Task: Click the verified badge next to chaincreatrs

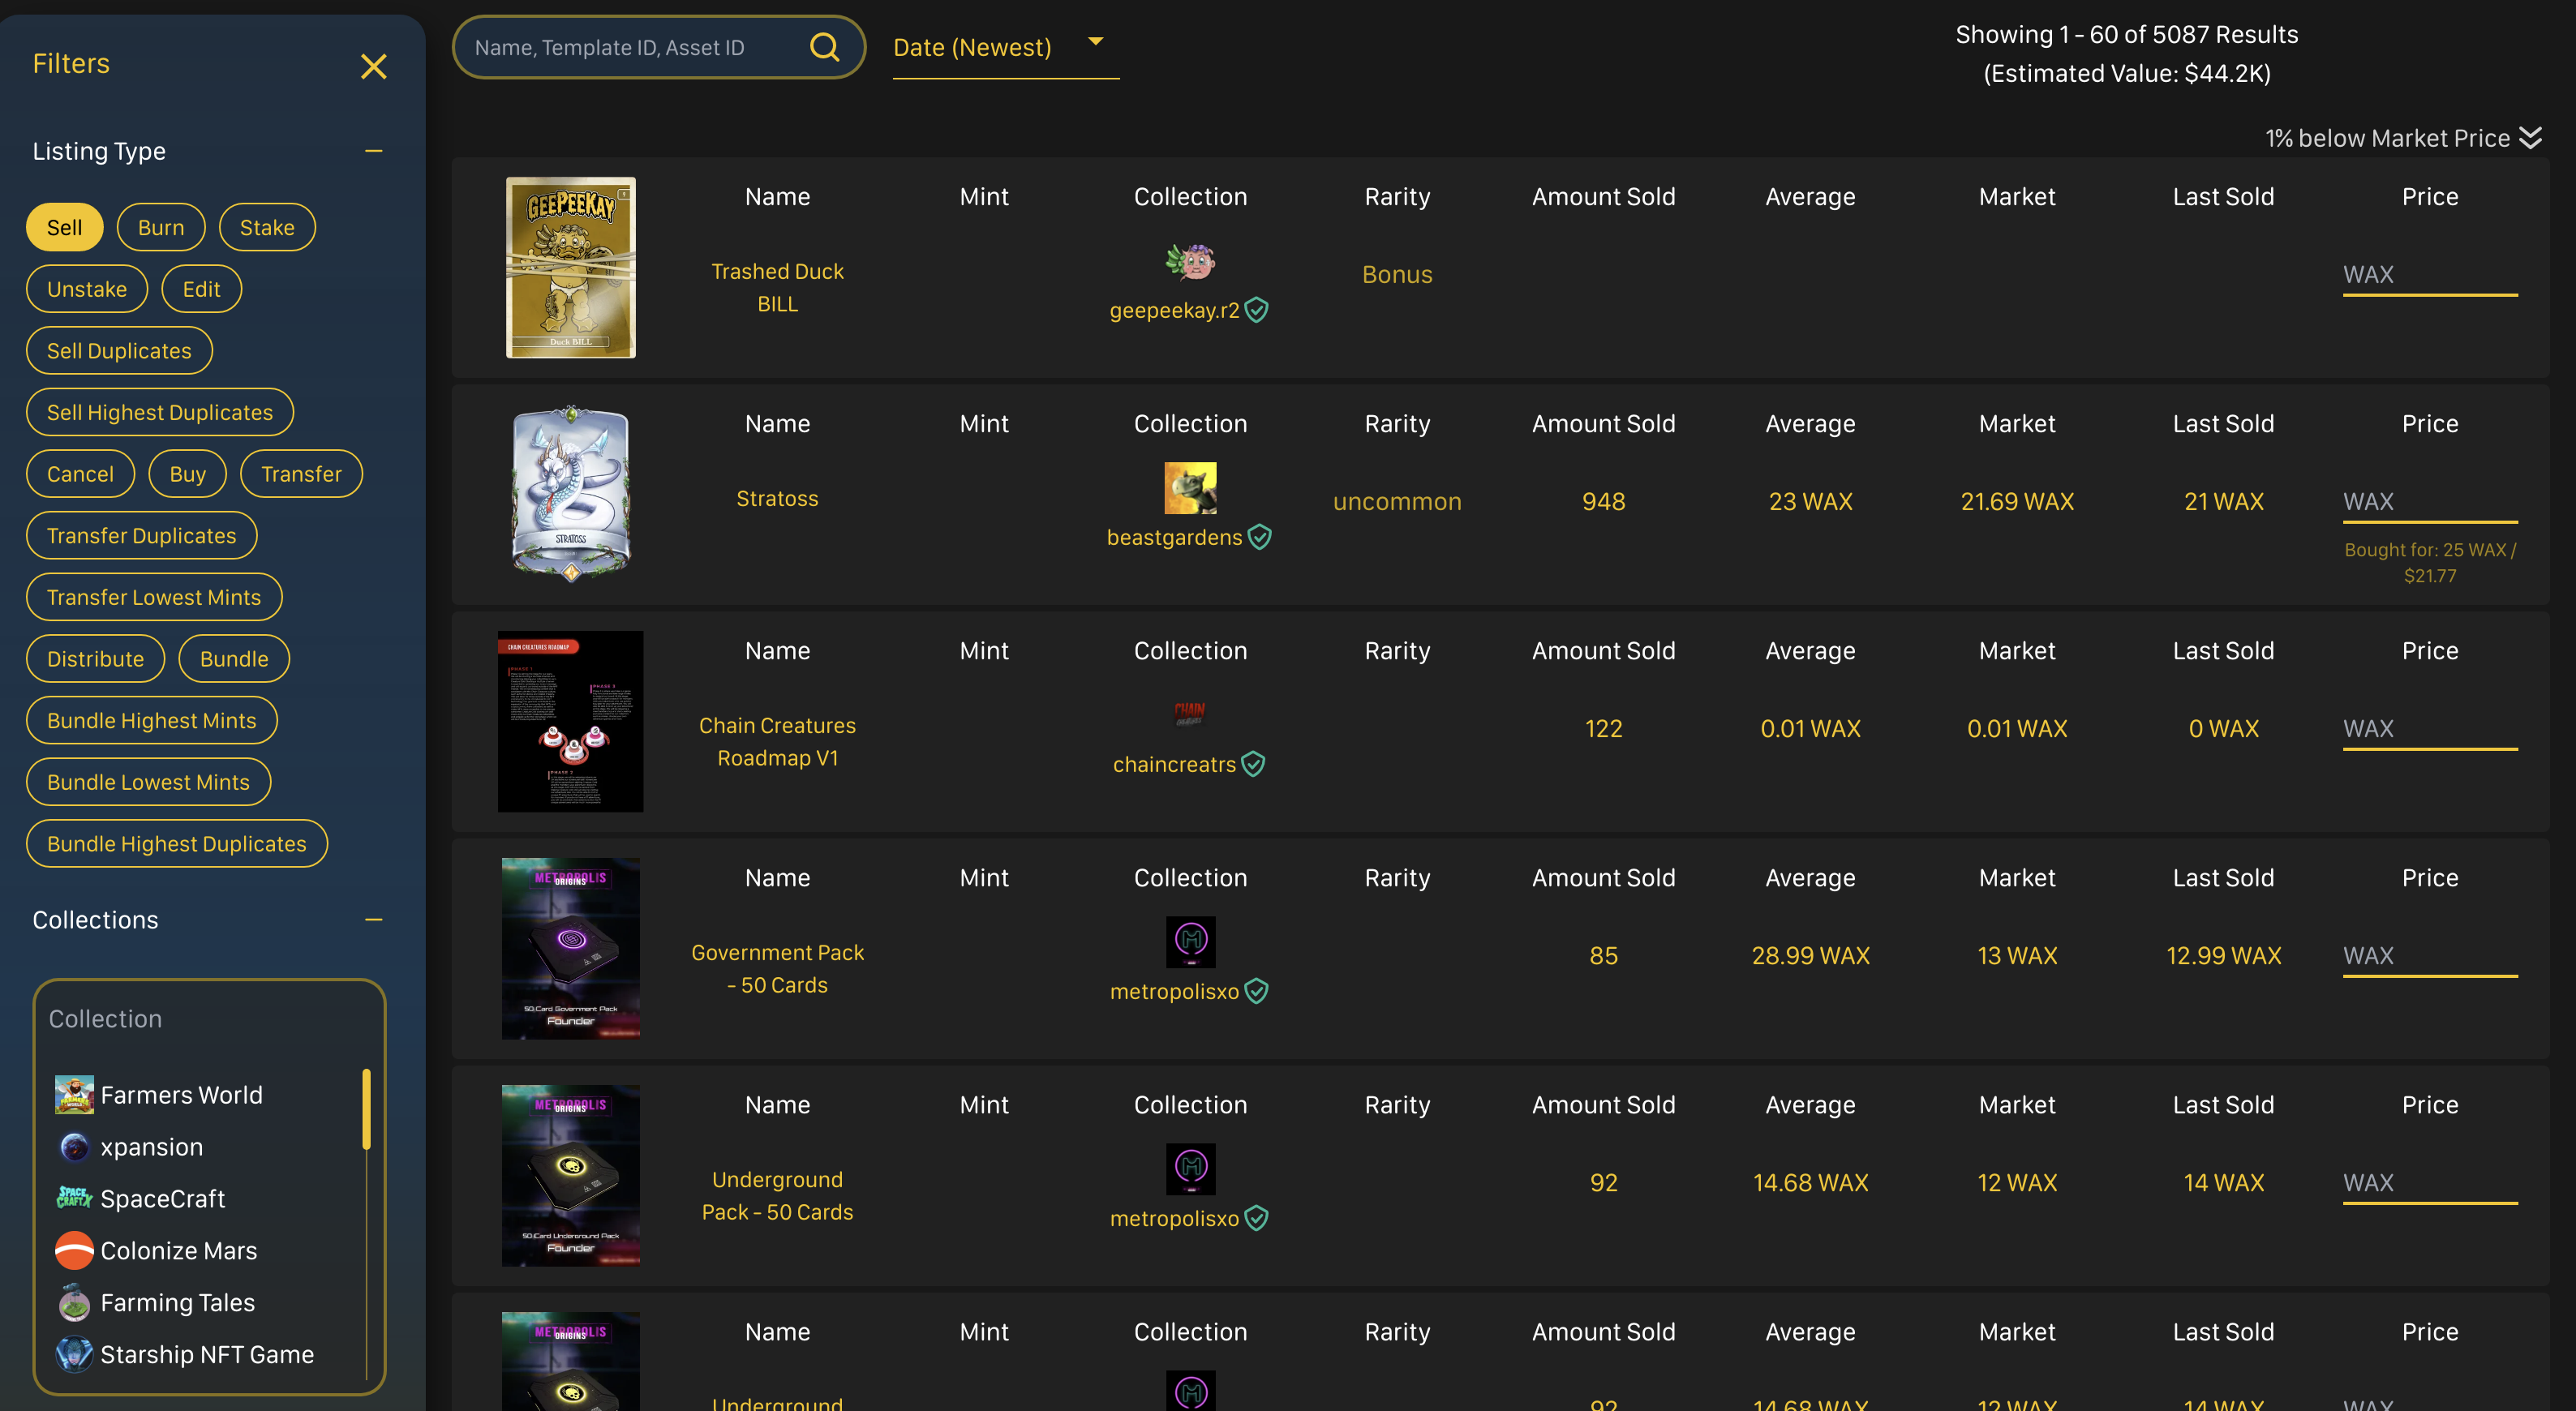Action: tap(1253, 764)
